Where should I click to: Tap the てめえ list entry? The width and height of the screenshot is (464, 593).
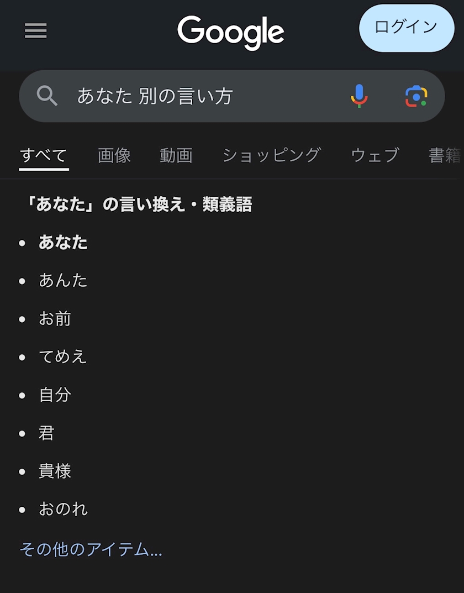pyautogui.click(x=63, y=357)
